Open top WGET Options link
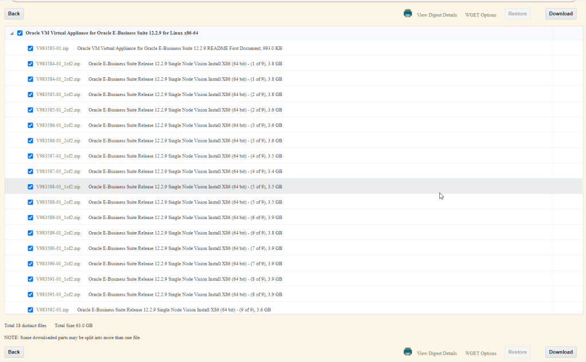Image resolution: width=586 pixels, height=362 pixels. click(x=481, y=15)
